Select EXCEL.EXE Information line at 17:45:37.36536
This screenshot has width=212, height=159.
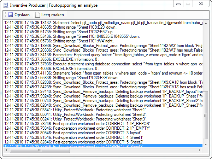coord(103,59)
